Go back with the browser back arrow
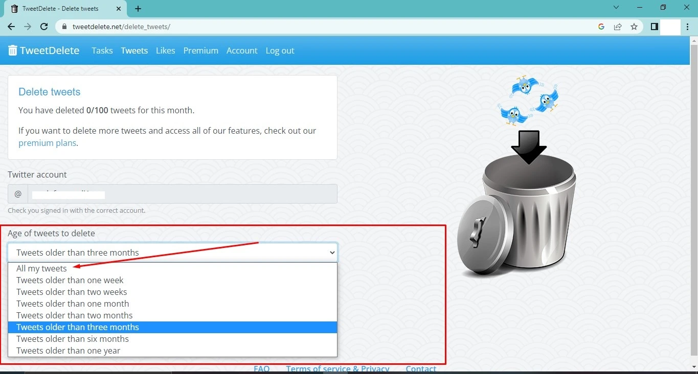Viewport: 698px width, 374px height. 11,27
